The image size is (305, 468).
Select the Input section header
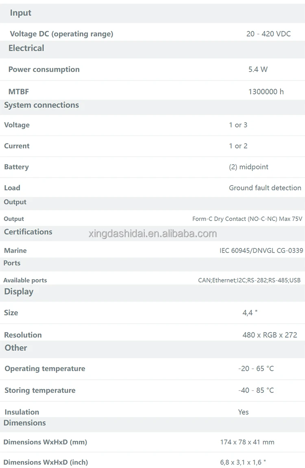click(x=21, y=13)
